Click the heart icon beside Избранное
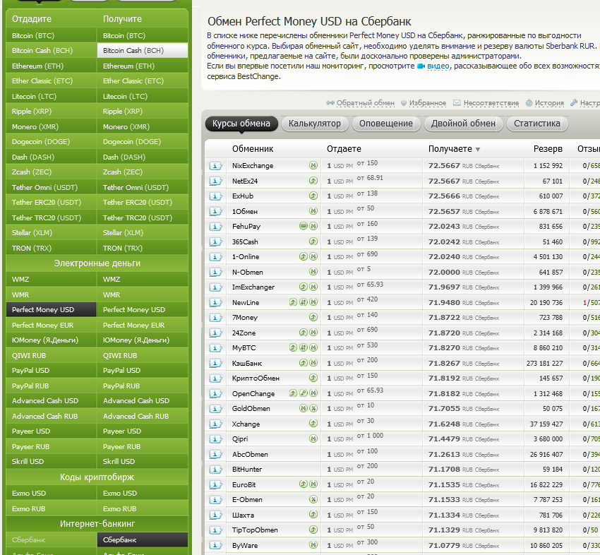600x555 pixels. click(404, 103)
